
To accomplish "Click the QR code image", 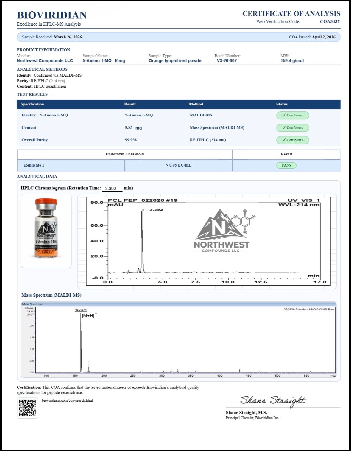I will 27,408.
